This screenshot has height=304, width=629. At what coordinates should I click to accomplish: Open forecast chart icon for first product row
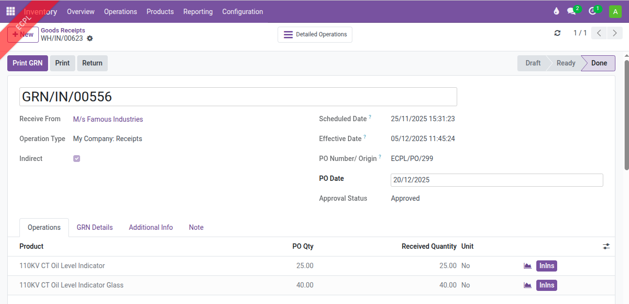point(528,266)
